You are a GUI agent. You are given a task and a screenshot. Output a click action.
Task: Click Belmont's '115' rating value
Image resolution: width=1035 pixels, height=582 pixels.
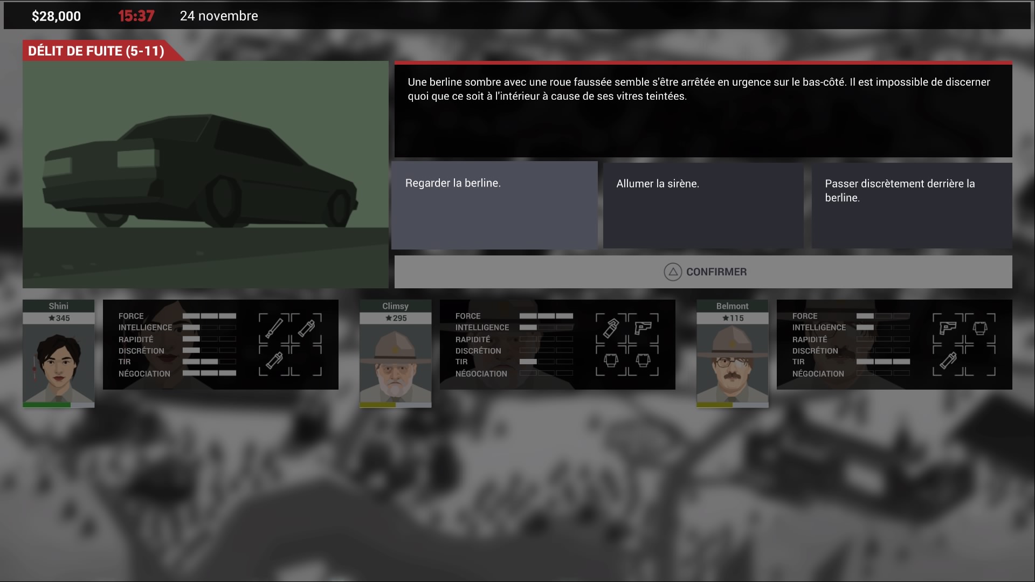click(737, 318)
